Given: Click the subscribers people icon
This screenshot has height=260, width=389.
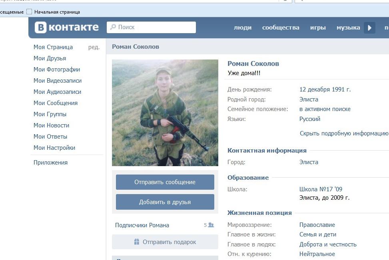Looking at the screenshot, I should (211, 225).
